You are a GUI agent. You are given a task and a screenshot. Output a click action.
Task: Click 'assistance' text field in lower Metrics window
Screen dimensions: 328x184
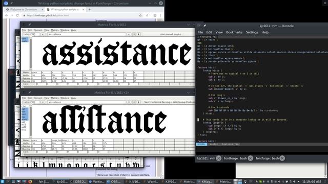click(x=87, y=102)
